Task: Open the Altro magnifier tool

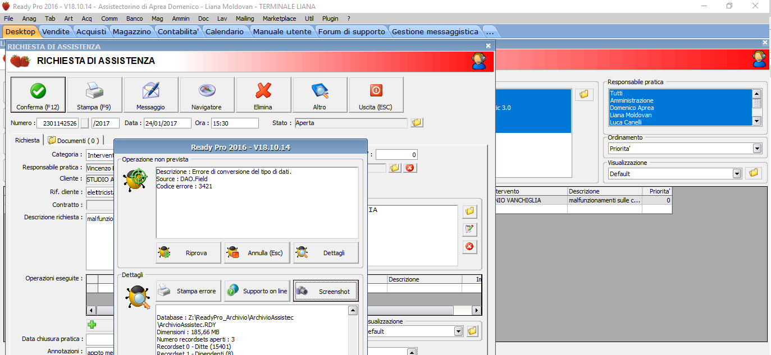Action: pos(320,95)
